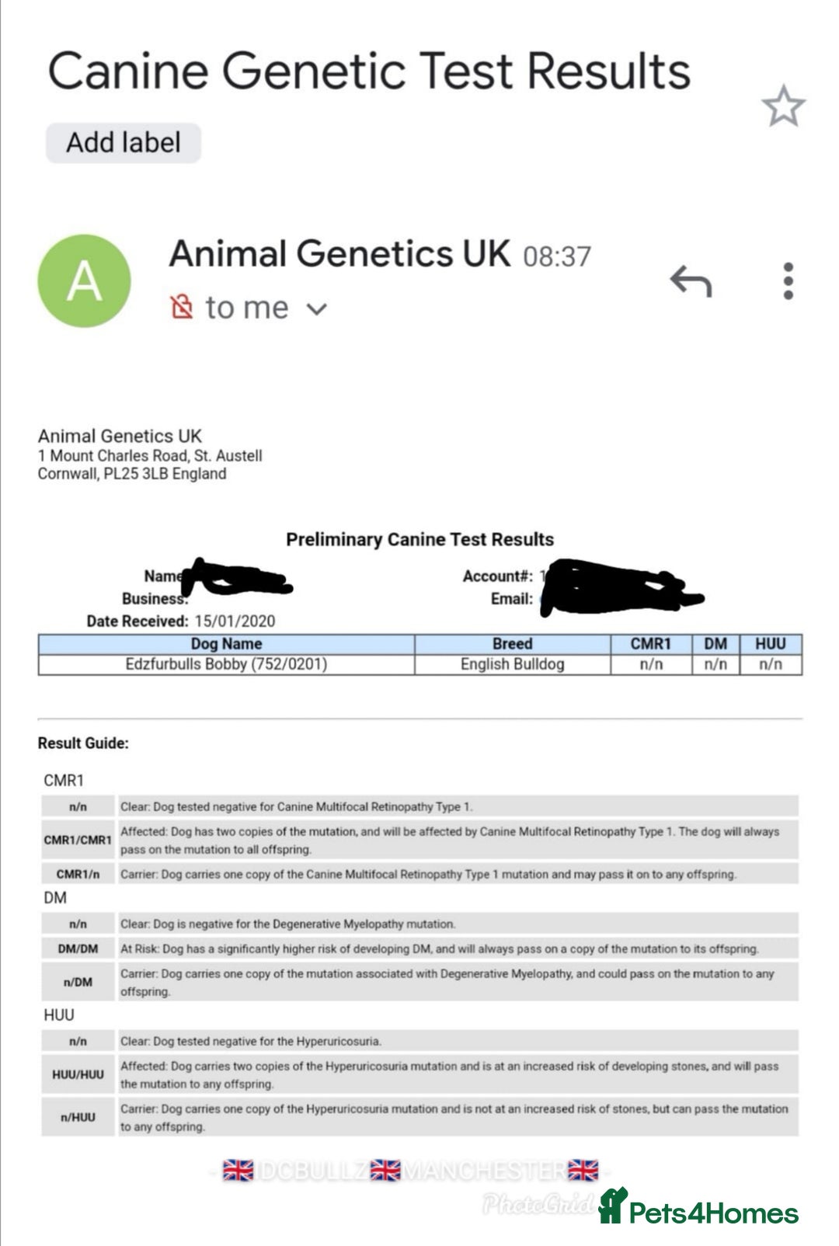The width and height of the screenshot is (839, 1246).
Task: Click the Breed column header
Action: 512,644
